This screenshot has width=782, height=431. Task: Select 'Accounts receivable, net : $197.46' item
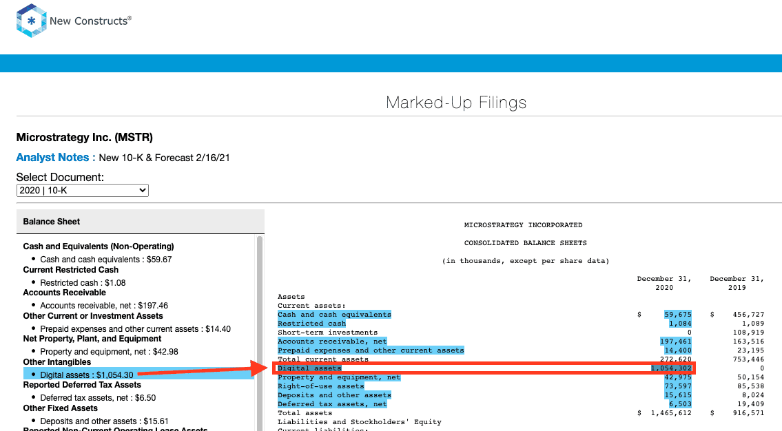click(x=104, y=306)
